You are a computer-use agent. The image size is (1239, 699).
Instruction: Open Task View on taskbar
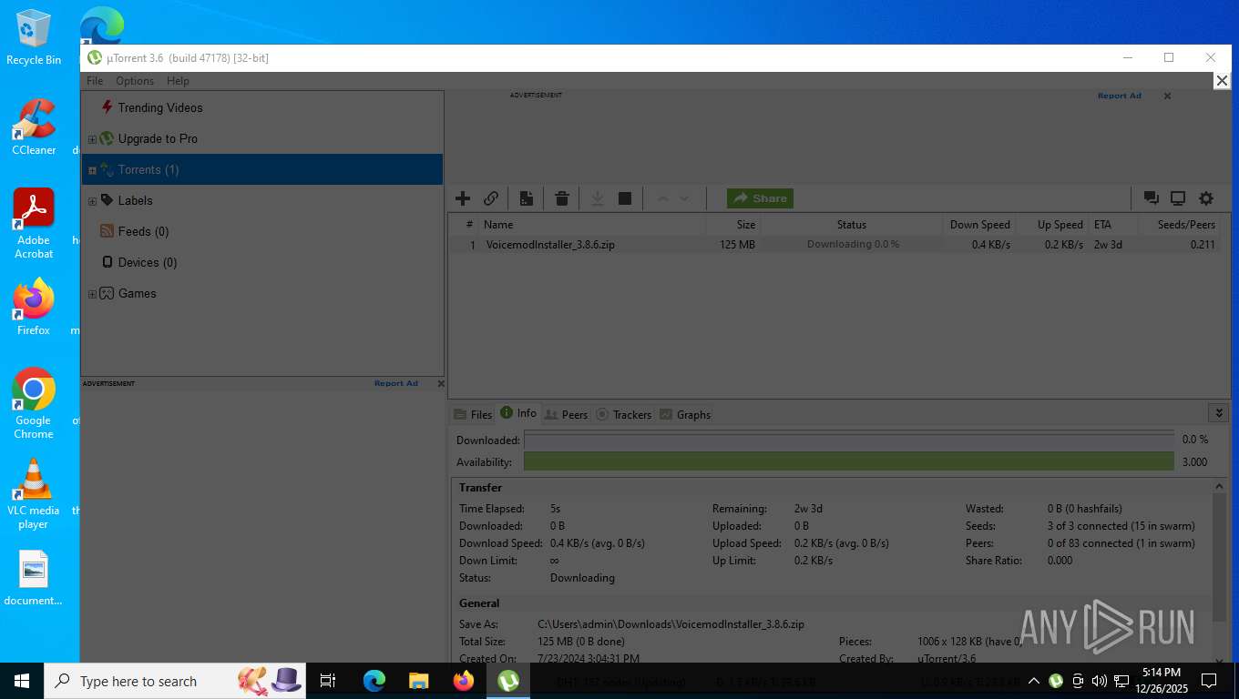click(x=328, y=681)
